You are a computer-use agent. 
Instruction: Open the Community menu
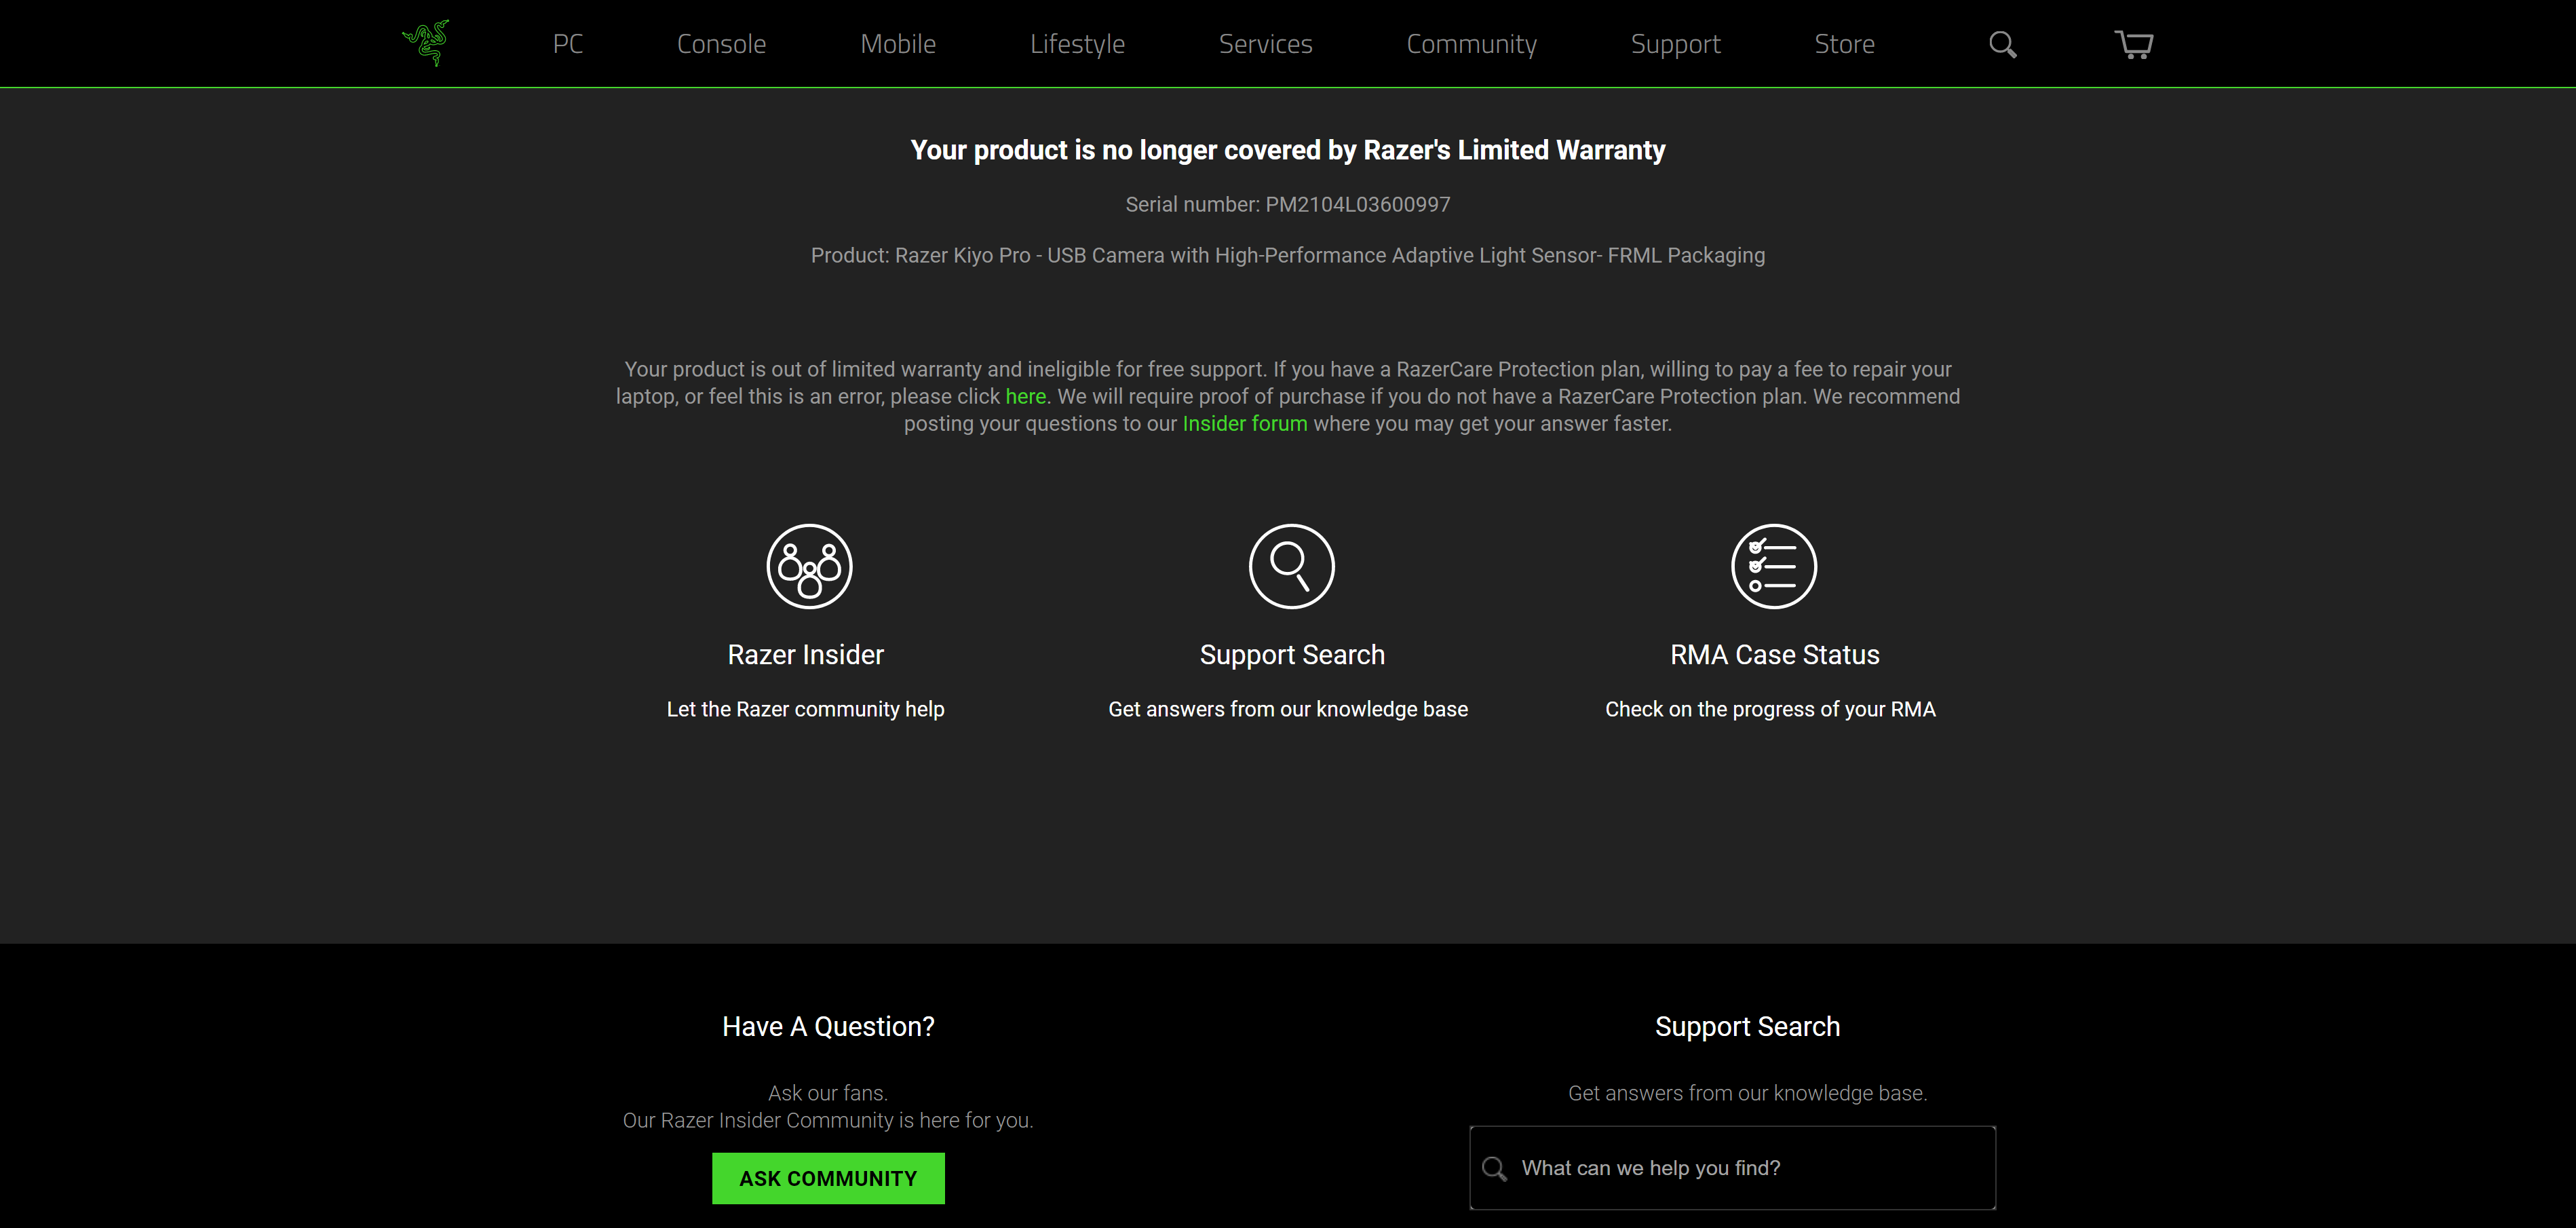tap(1471, 44)
